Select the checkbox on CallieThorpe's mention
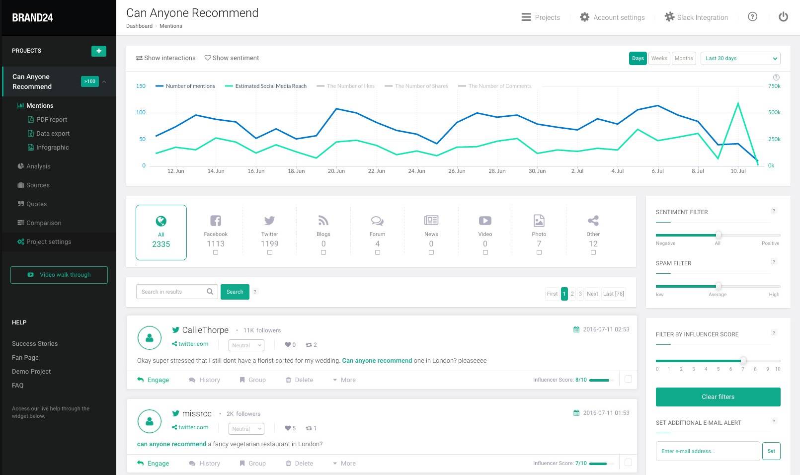The width and height of the screenshot is (800, 475). 628,379
